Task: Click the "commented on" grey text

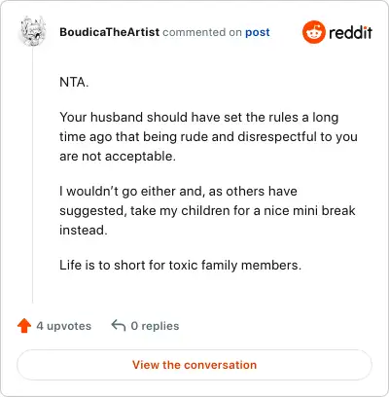Action: pos(202,32)
